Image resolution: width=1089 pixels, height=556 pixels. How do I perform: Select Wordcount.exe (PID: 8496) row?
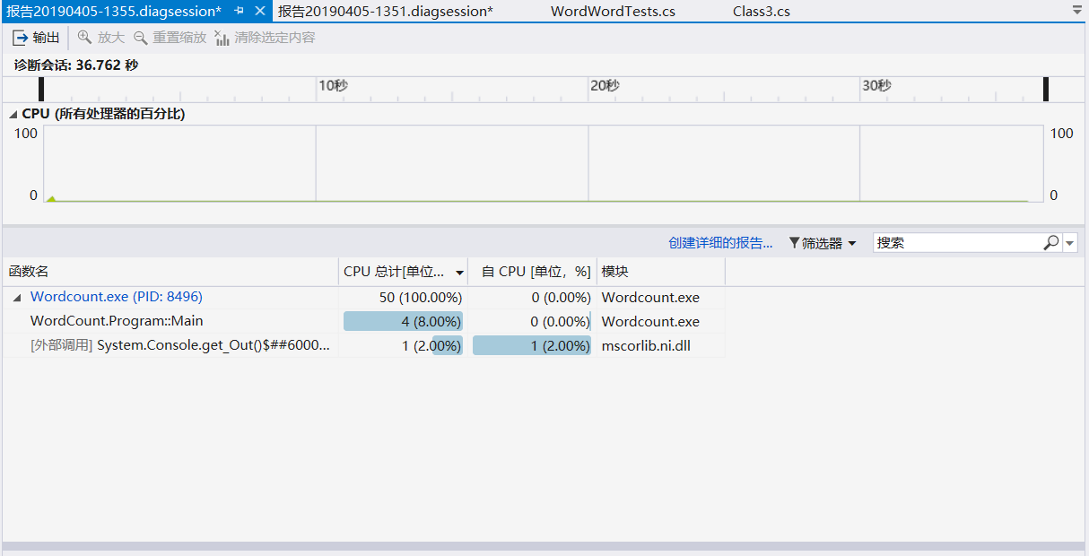pos(364,297)
